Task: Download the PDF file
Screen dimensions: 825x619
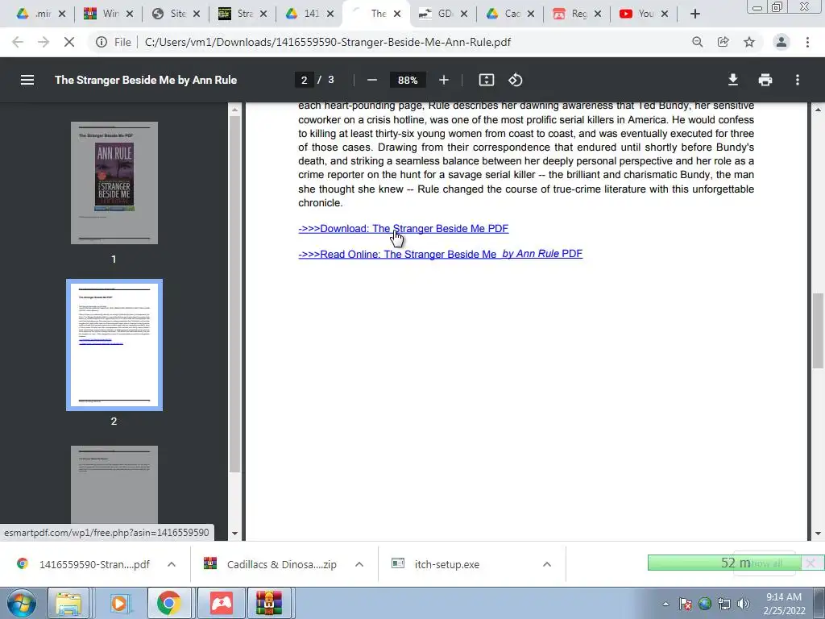Action: pos(733,80)
